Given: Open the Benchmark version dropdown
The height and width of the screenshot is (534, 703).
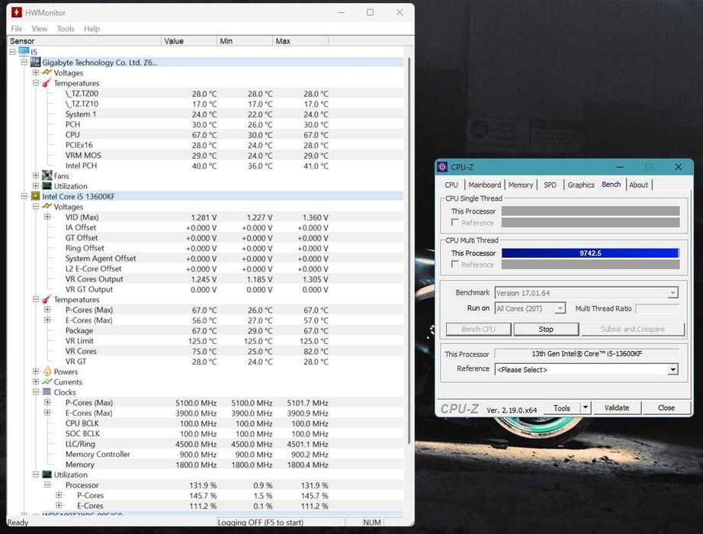Looking at the screenshot, I should click(672, 293).
